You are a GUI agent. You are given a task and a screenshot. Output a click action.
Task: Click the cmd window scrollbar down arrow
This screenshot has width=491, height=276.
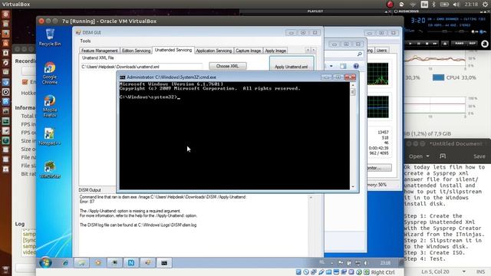tap(353, 187)
